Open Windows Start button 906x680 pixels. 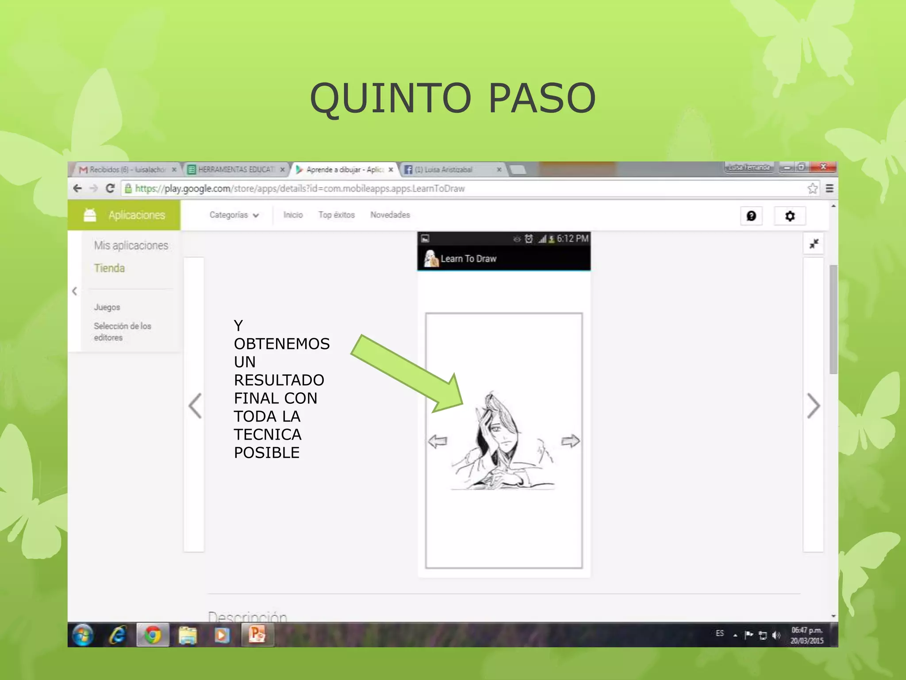pyautogui.click(x=83, y=636)
